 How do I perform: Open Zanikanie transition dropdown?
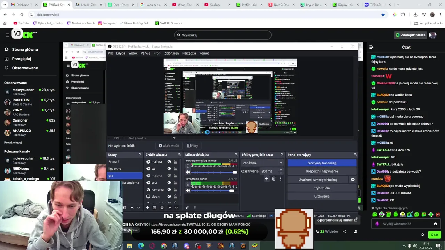(262, 163)
